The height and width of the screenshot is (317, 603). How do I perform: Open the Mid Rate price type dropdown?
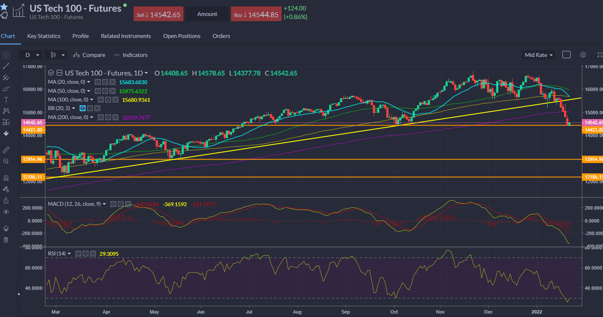539,55
